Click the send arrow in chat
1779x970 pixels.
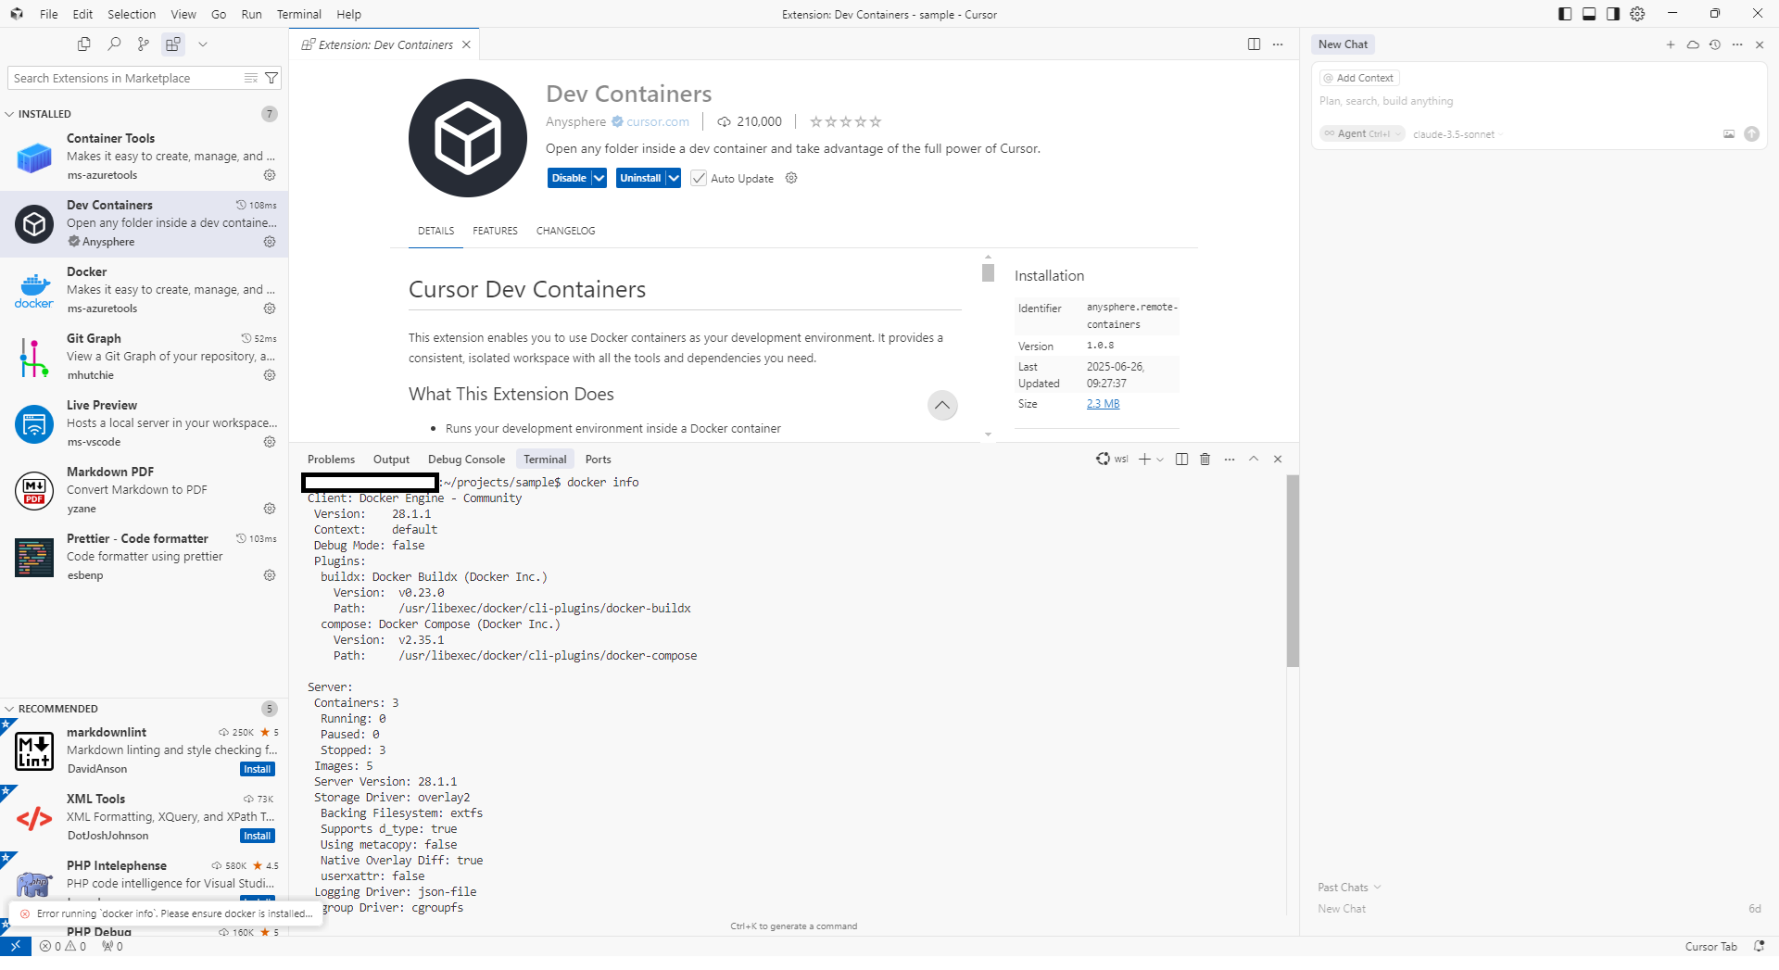(1751, 134)
